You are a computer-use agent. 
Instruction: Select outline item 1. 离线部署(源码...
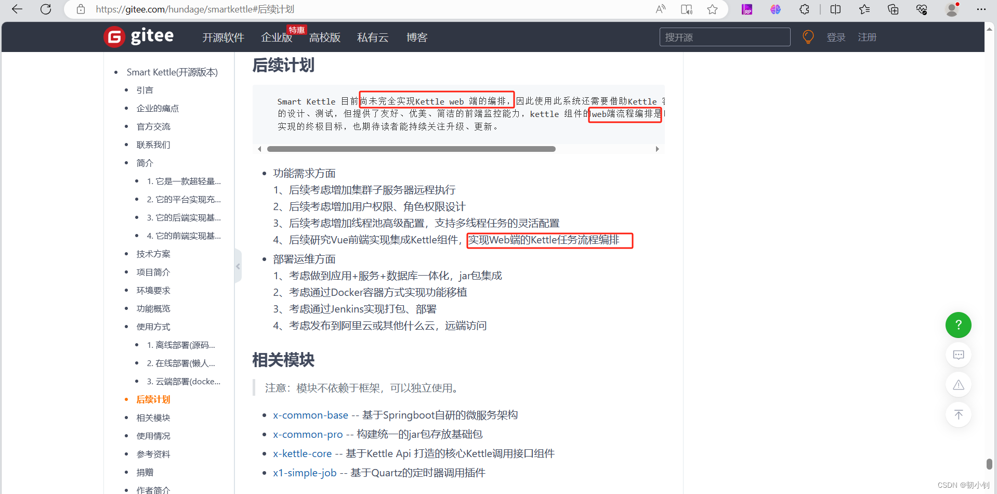(181, 345)
